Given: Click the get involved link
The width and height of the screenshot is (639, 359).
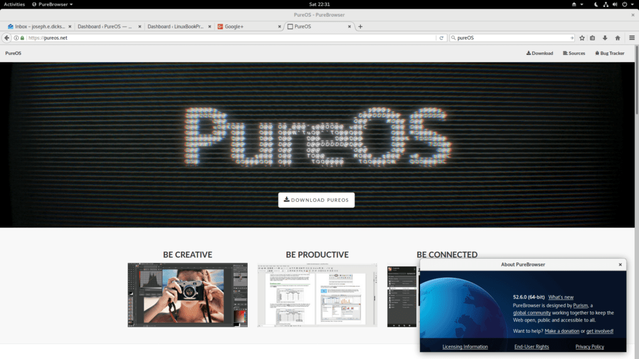Looking at the screenshot, I should pos(600,332).
